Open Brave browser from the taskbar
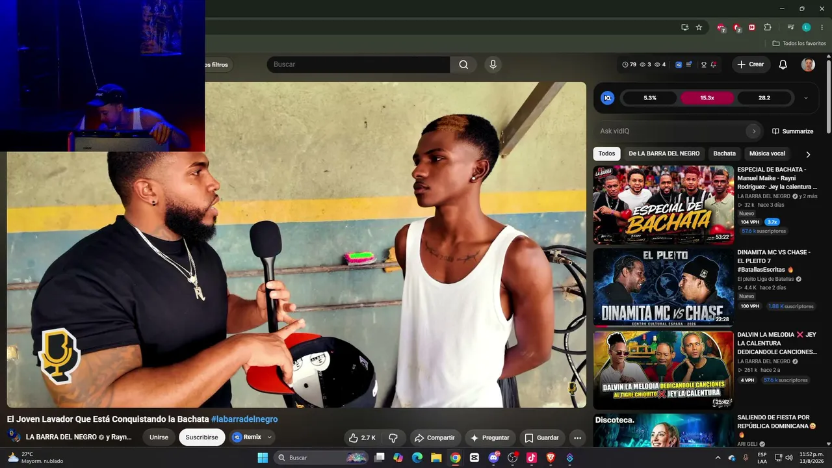 click(x=551, y=458)
